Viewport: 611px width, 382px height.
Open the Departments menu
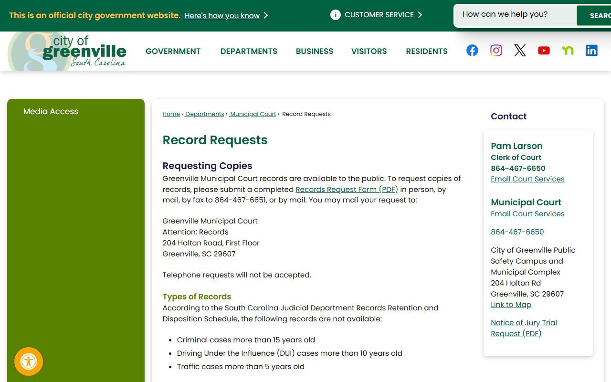click(249, 51)
